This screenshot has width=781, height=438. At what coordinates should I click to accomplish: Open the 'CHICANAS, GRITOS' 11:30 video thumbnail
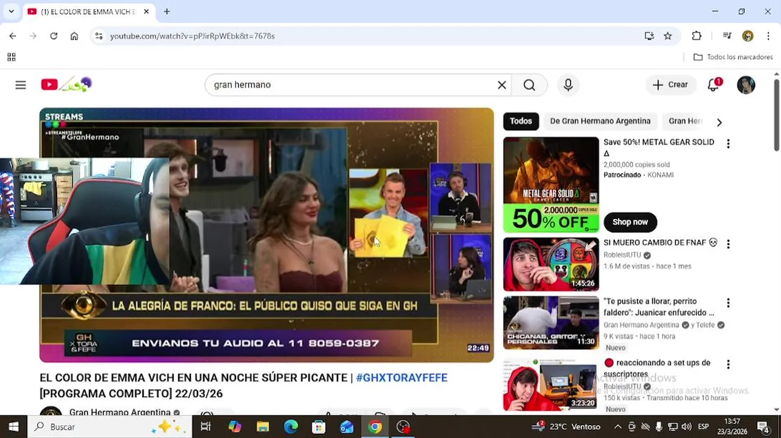[x=551, y=323]
